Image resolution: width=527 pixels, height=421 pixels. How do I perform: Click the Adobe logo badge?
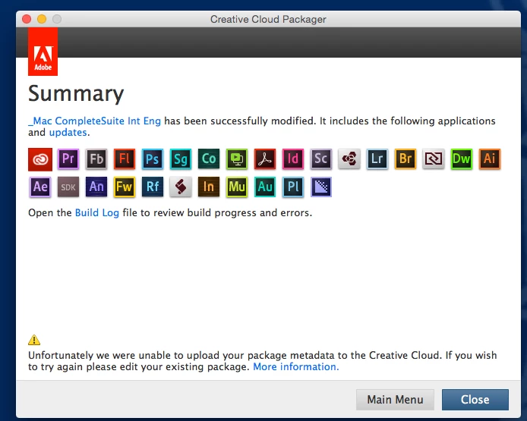click(43, 52)
